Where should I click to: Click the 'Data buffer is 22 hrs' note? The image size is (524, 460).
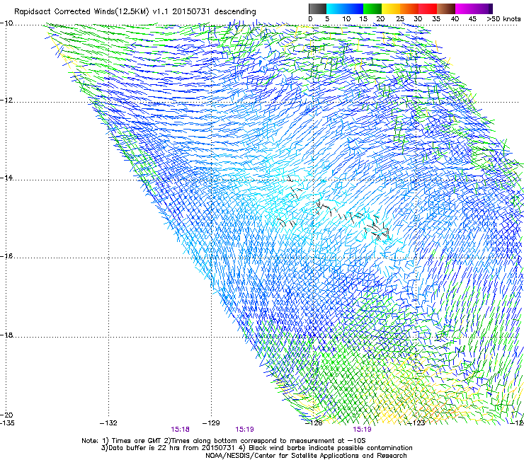(256, 448)
